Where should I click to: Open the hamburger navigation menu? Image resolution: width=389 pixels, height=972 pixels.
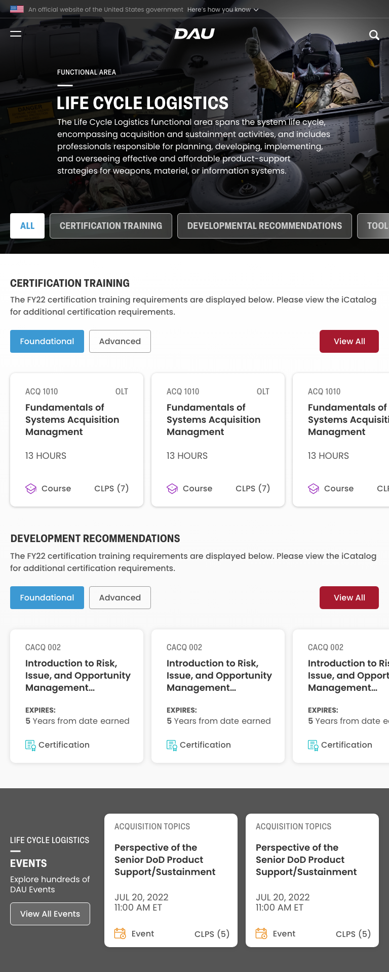click(16, 33)
